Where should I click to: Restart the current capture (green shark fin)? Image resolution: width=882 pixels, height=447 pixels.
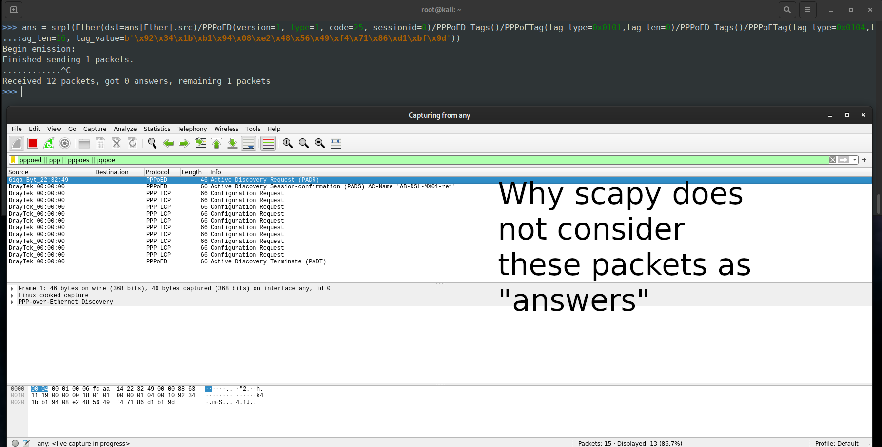pos(49,143)
